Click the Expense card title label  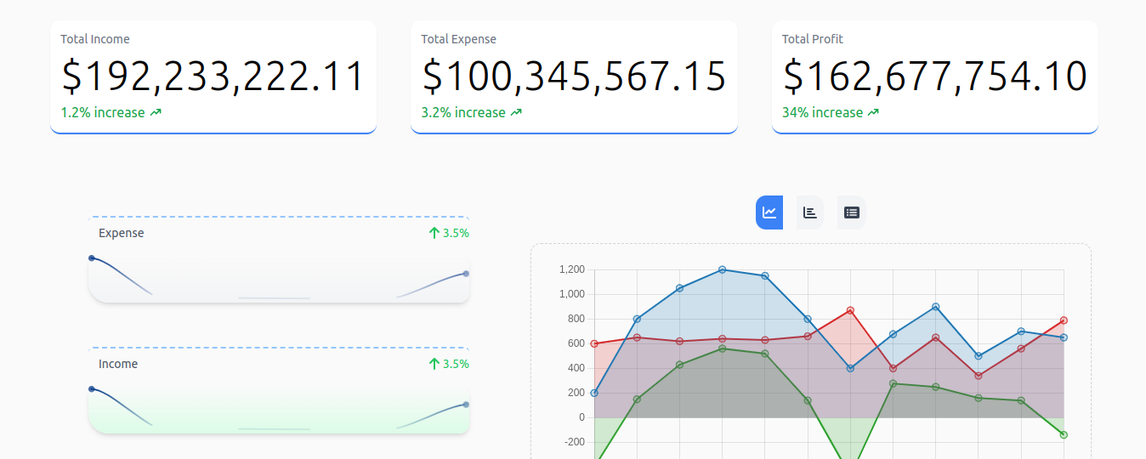(121, 233)
